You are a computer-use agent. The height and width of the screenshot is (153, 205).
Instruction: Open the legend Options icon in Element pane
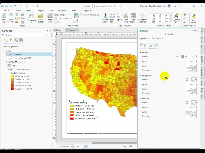pyautogui.click(x=141, y=45)
